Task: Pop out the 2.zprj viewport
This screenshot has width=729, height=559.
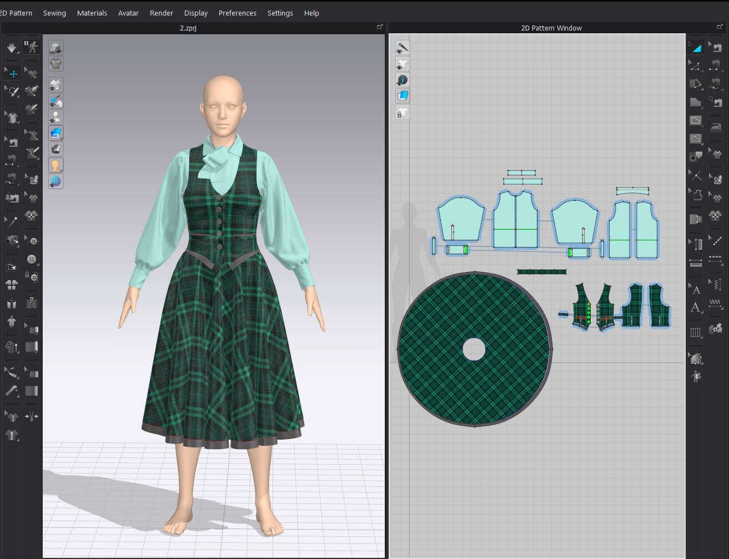Action: click(380, 26)
